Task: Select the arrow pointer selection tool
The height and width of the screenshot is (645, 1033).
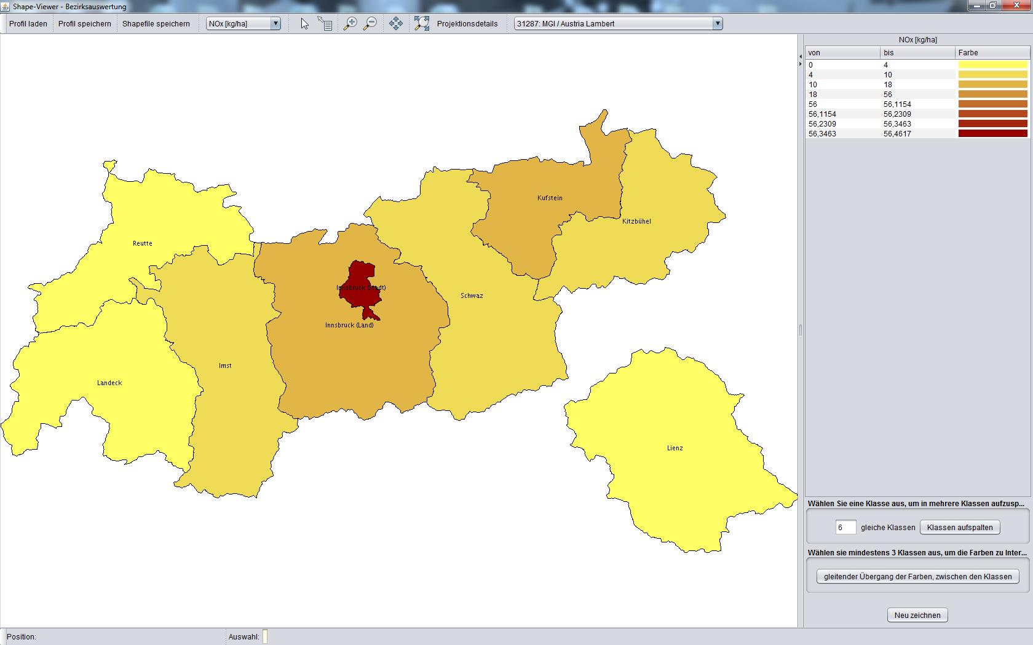Action: tap(304, 24)
